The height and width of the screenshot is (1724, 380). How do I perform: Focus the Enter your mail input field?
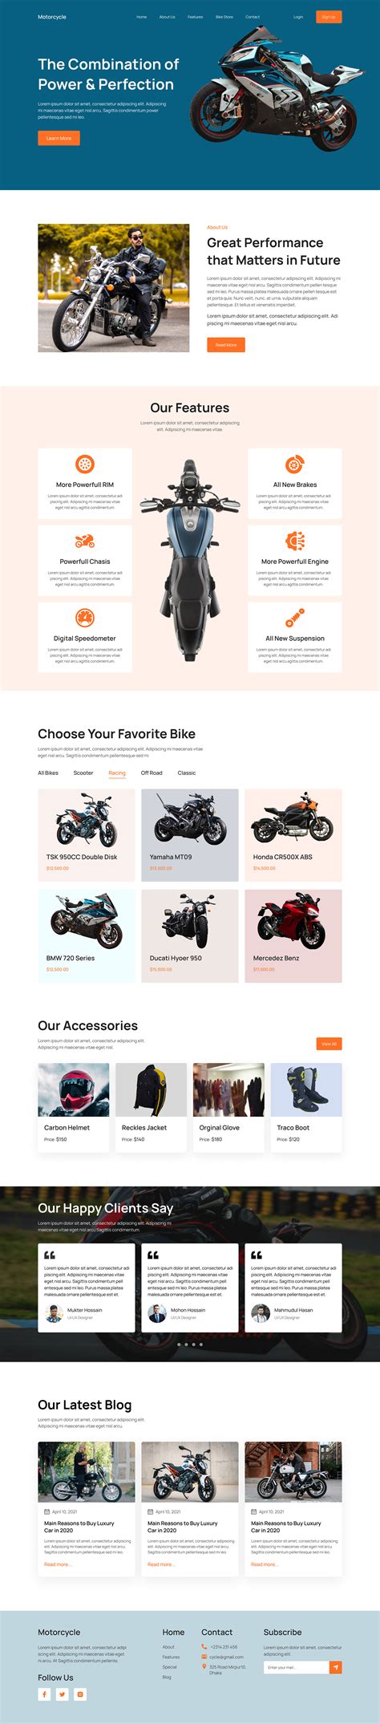[x=297, y=1667]
